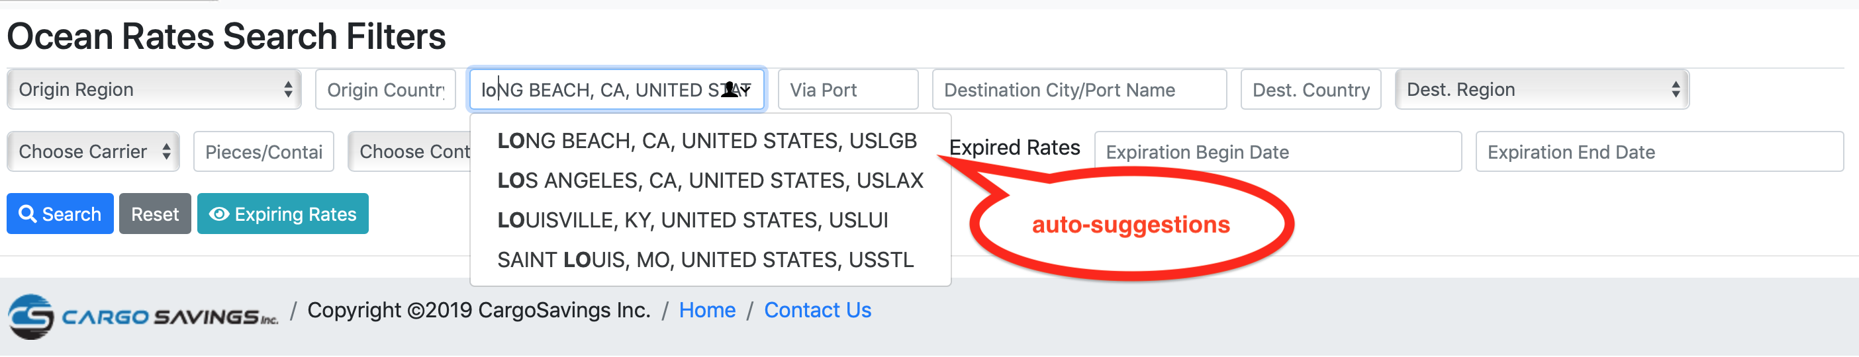Click the magnifier icon on Search button

pos(27,214)
